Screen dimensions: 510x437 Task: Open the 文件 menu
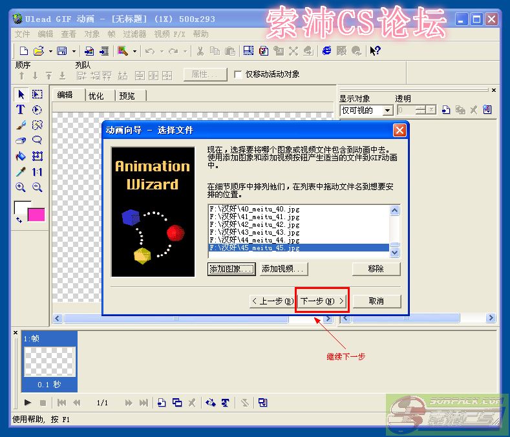[x=22, y=34]
